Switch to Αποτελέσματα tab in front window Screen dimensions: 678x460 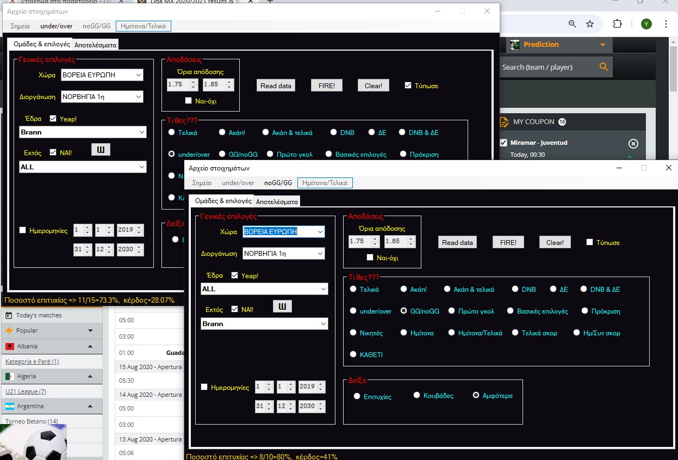tap(277, 201)
